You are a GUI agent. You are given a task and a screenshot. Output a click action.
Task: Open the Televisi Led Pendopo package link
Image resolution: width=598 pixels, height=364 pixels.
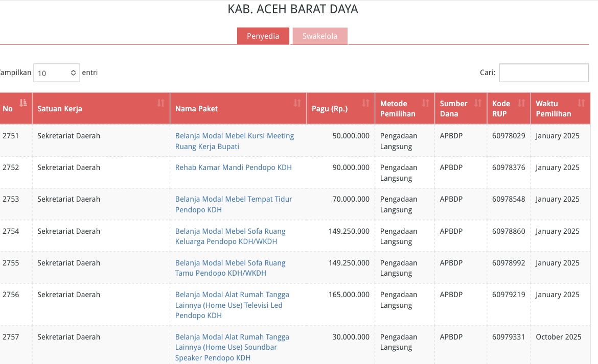(x=232, y=305)
